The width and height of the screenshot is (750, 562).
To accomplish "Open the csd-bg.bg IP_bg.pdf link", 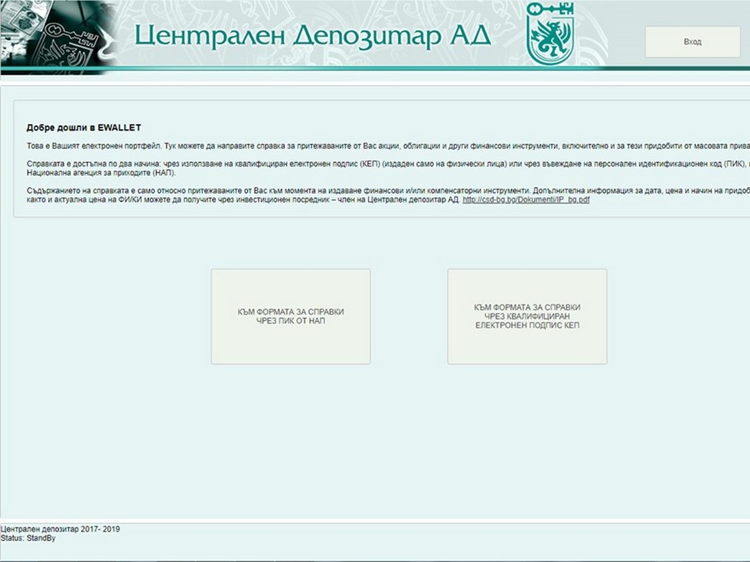I will [x=526, y=200].
